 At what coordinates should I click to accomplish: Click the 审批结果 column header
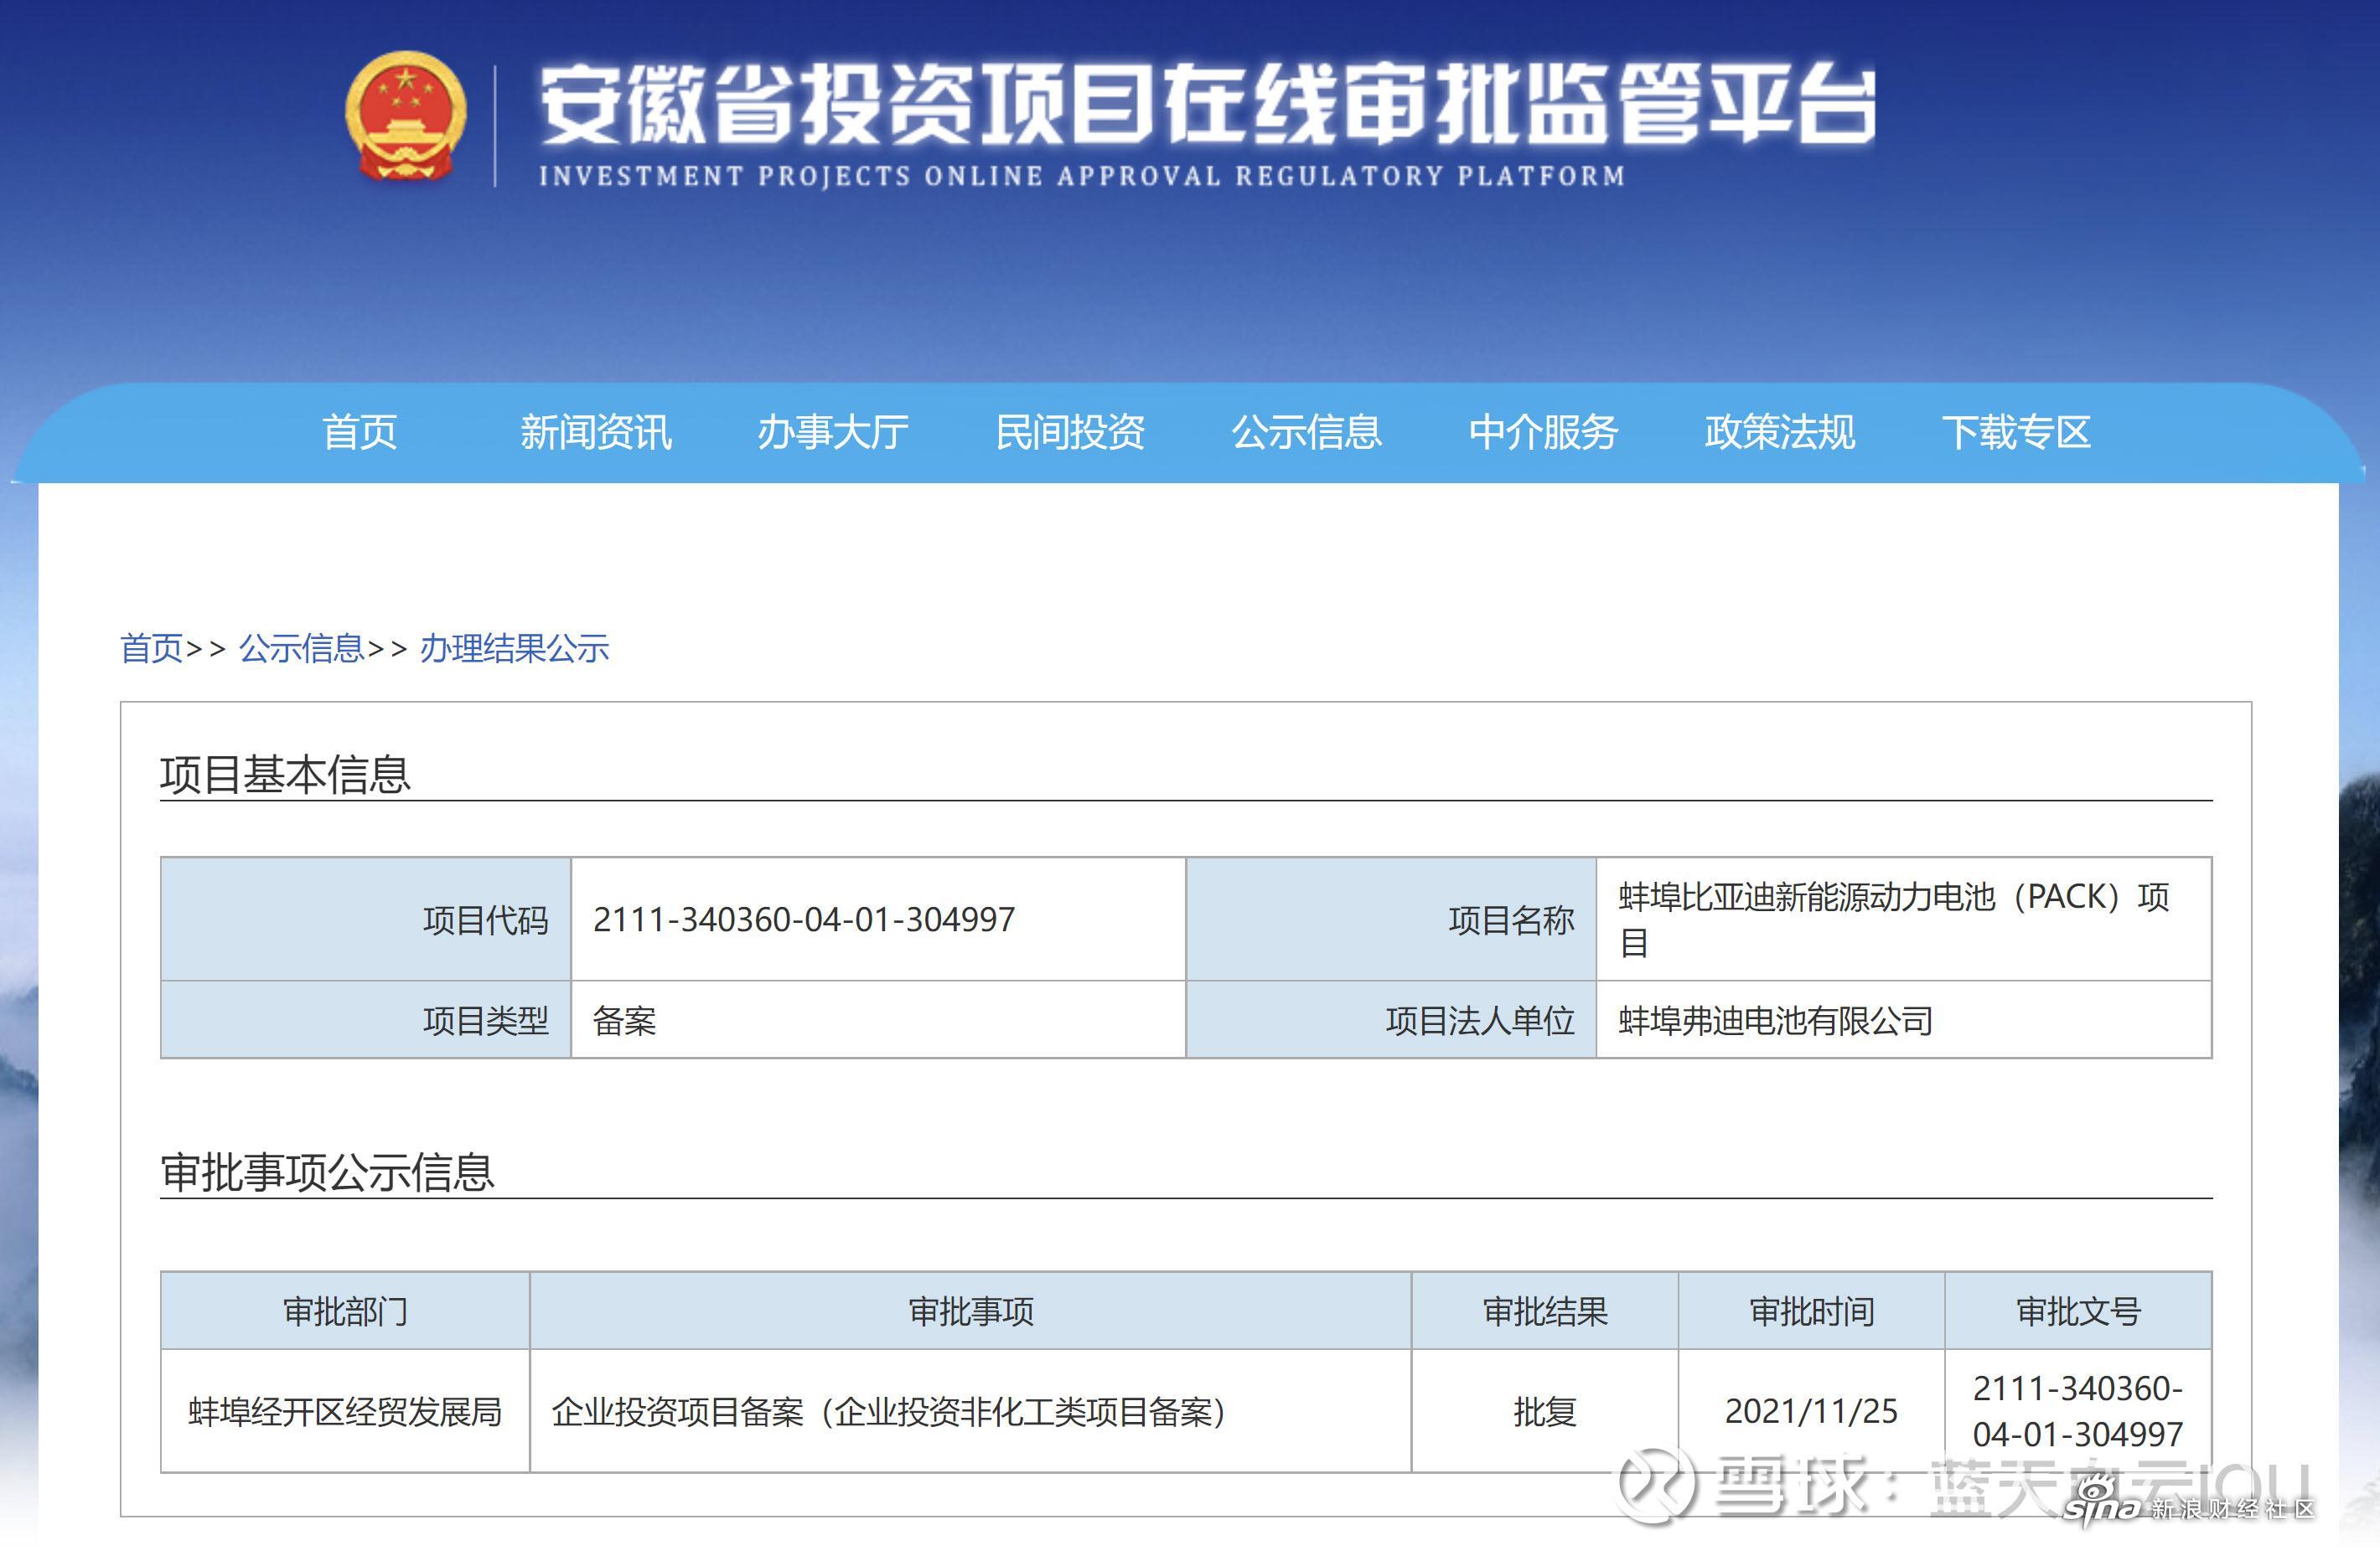point(1545,1311)
